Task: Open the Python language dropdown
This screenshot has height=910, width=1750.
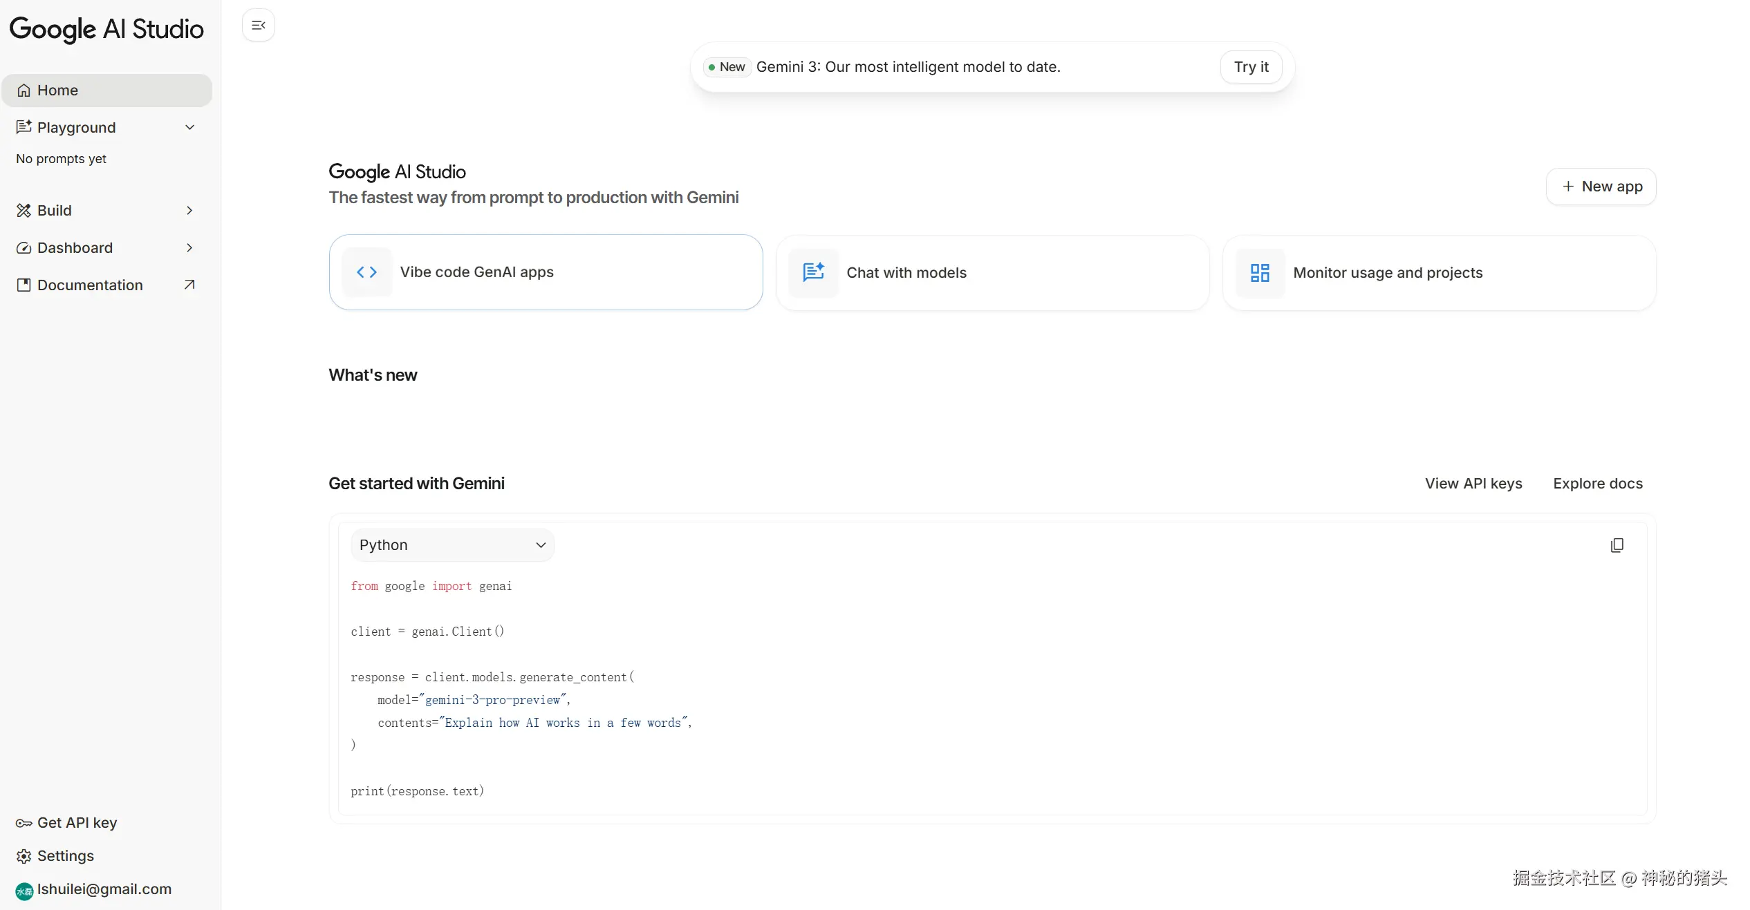Action: click(x=452, y=545)
